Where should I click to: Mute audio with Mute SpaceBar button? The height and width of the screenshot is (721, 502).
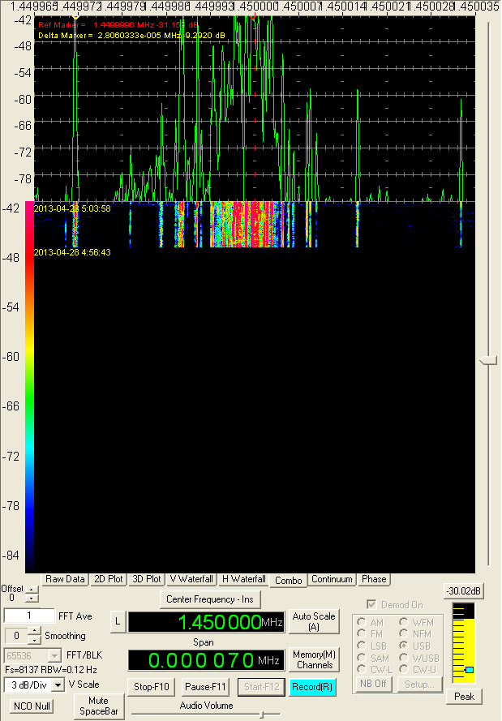[x=98, y=706]
